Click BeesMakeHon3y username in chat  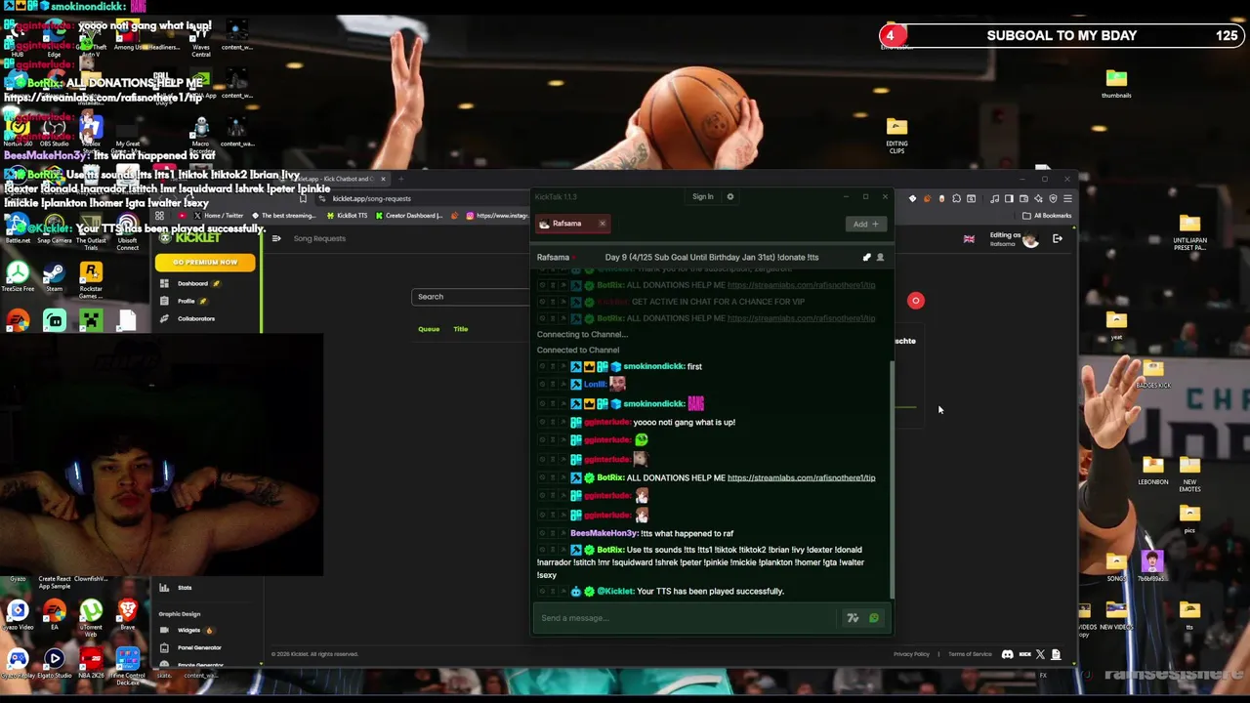(x=604, y=533)
